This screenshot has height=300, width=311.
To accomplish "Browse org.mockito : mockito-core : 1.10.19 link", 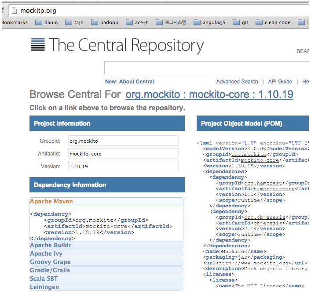I will pyautogui.click(x=209, y=94).
